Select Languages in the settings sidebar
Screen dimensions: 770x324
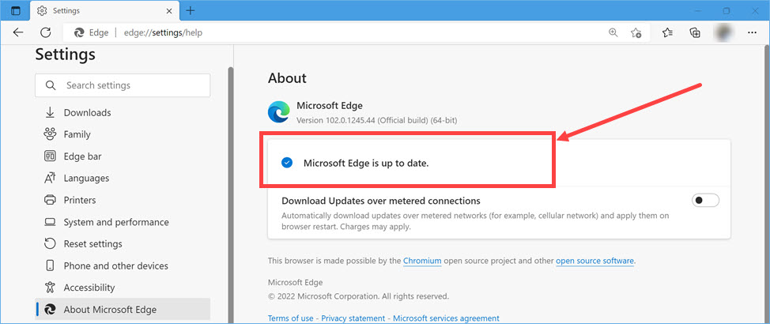point(86,179)
